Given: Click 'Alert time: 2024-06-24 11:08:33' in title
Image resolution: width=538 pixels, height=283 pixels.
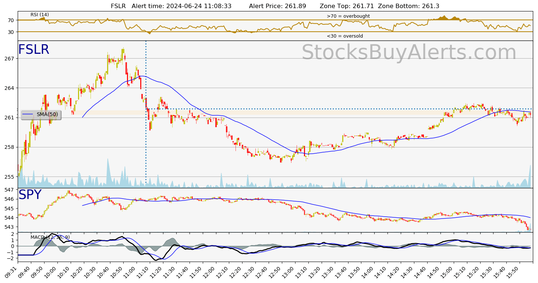Looking at the screenshot, I should pos(181,6).
